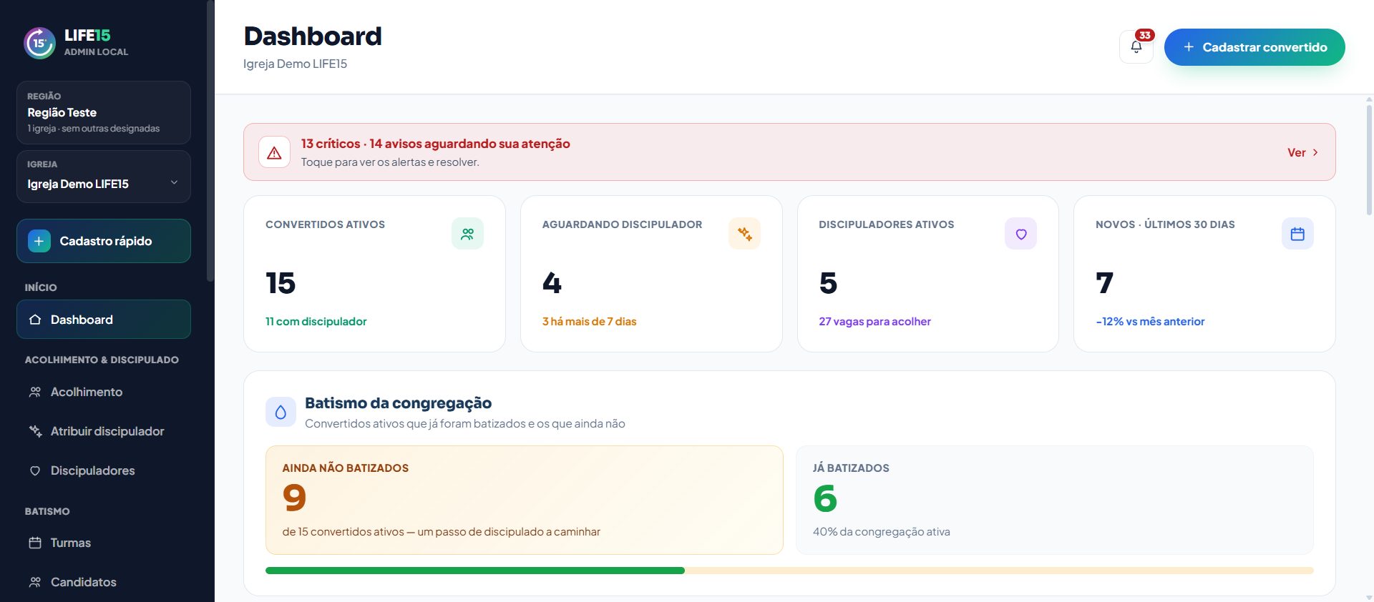The width and height of the screenshot is (1374, 602).
Task: Open the Novos últimos 30 dias card
Action: pyautogui.click(x=1204, y=274)
